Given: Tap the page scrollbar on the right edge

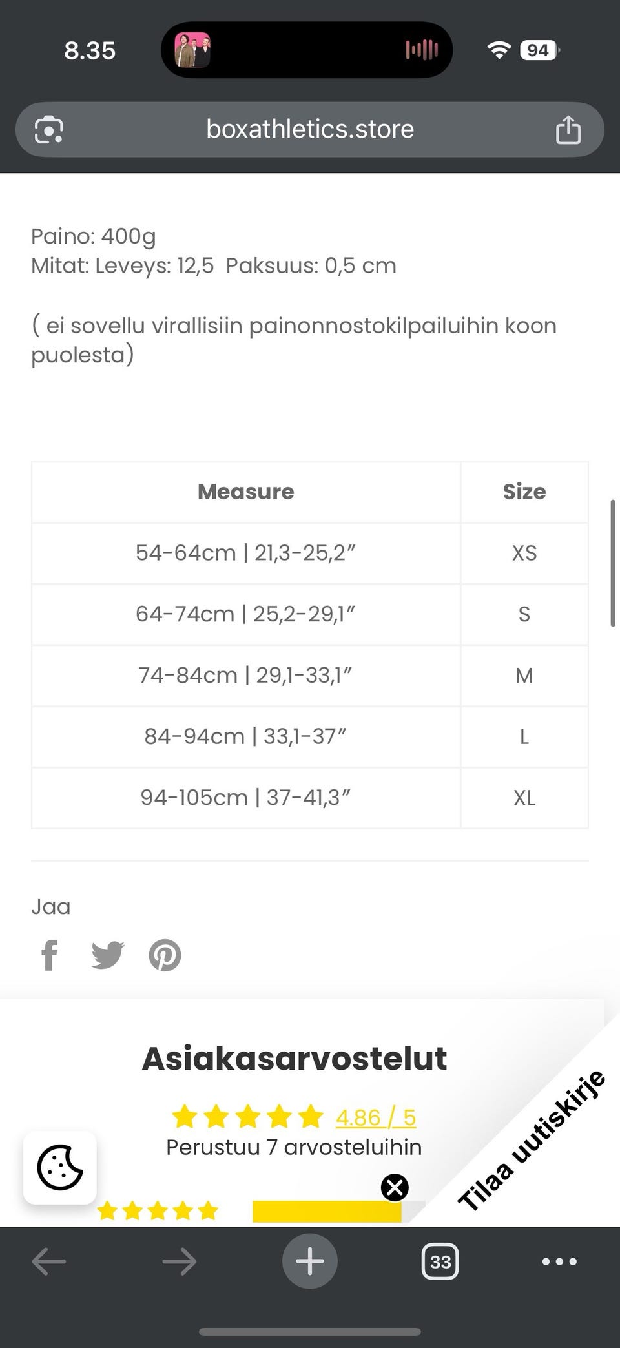Looking at the screenshot, I should click(x=612, y=562).
